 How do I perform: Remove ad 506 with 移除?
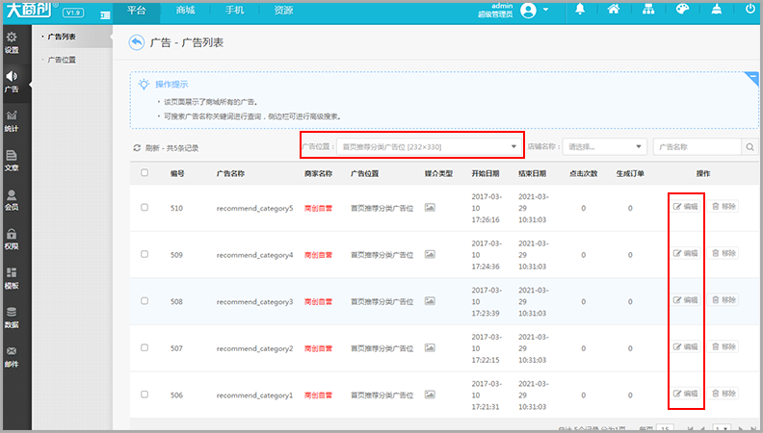[724, 394]
